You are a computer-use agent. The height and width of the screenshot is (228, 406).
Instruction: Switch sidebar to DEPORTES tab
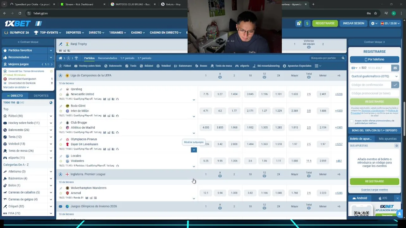[41, 96]
